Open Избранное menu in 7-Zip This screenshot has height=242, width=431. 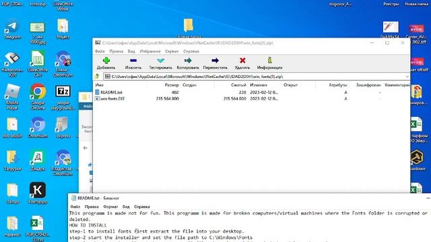click(150, 51)
